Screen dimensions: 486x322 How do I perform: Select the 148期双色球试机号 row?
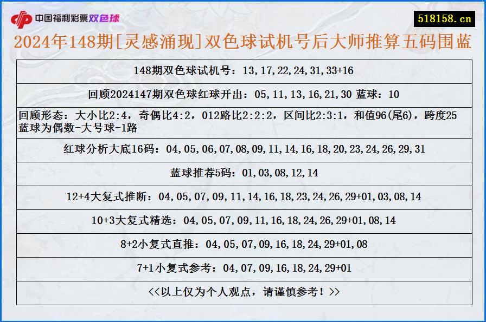pyautogui.click(x=243, y=69)
